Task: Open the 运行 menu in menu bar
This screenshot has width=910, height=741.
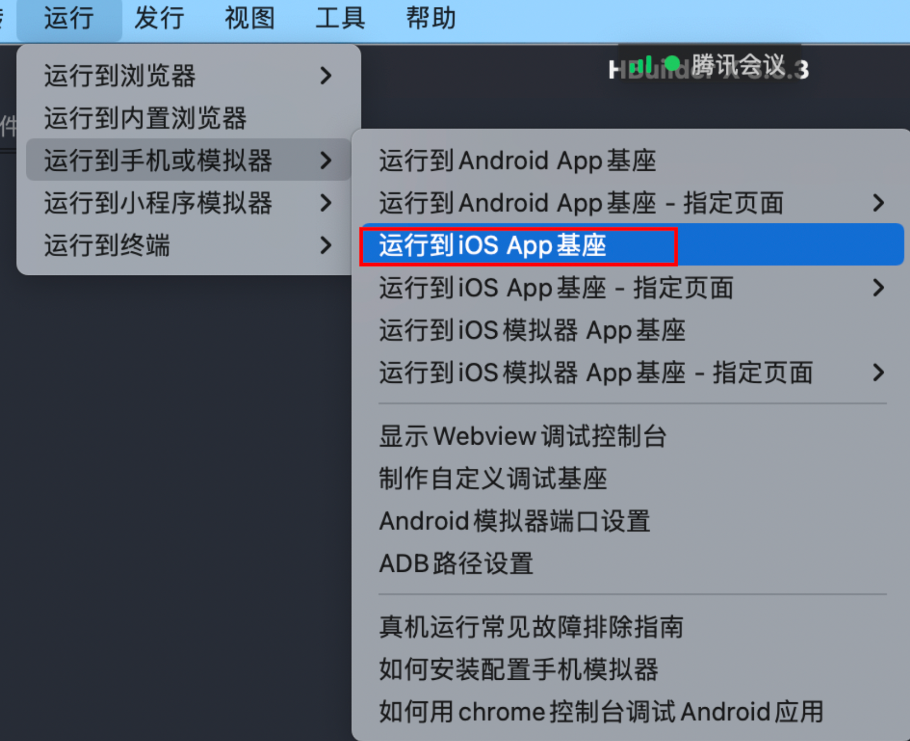Action: [69, 19]
